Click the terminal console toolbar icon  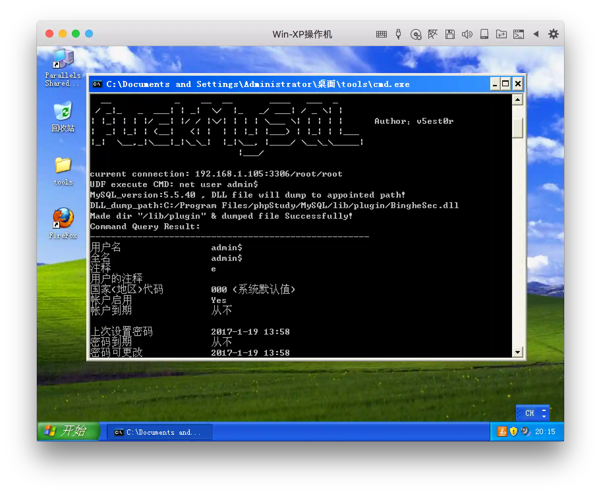(x=518, y=34)
